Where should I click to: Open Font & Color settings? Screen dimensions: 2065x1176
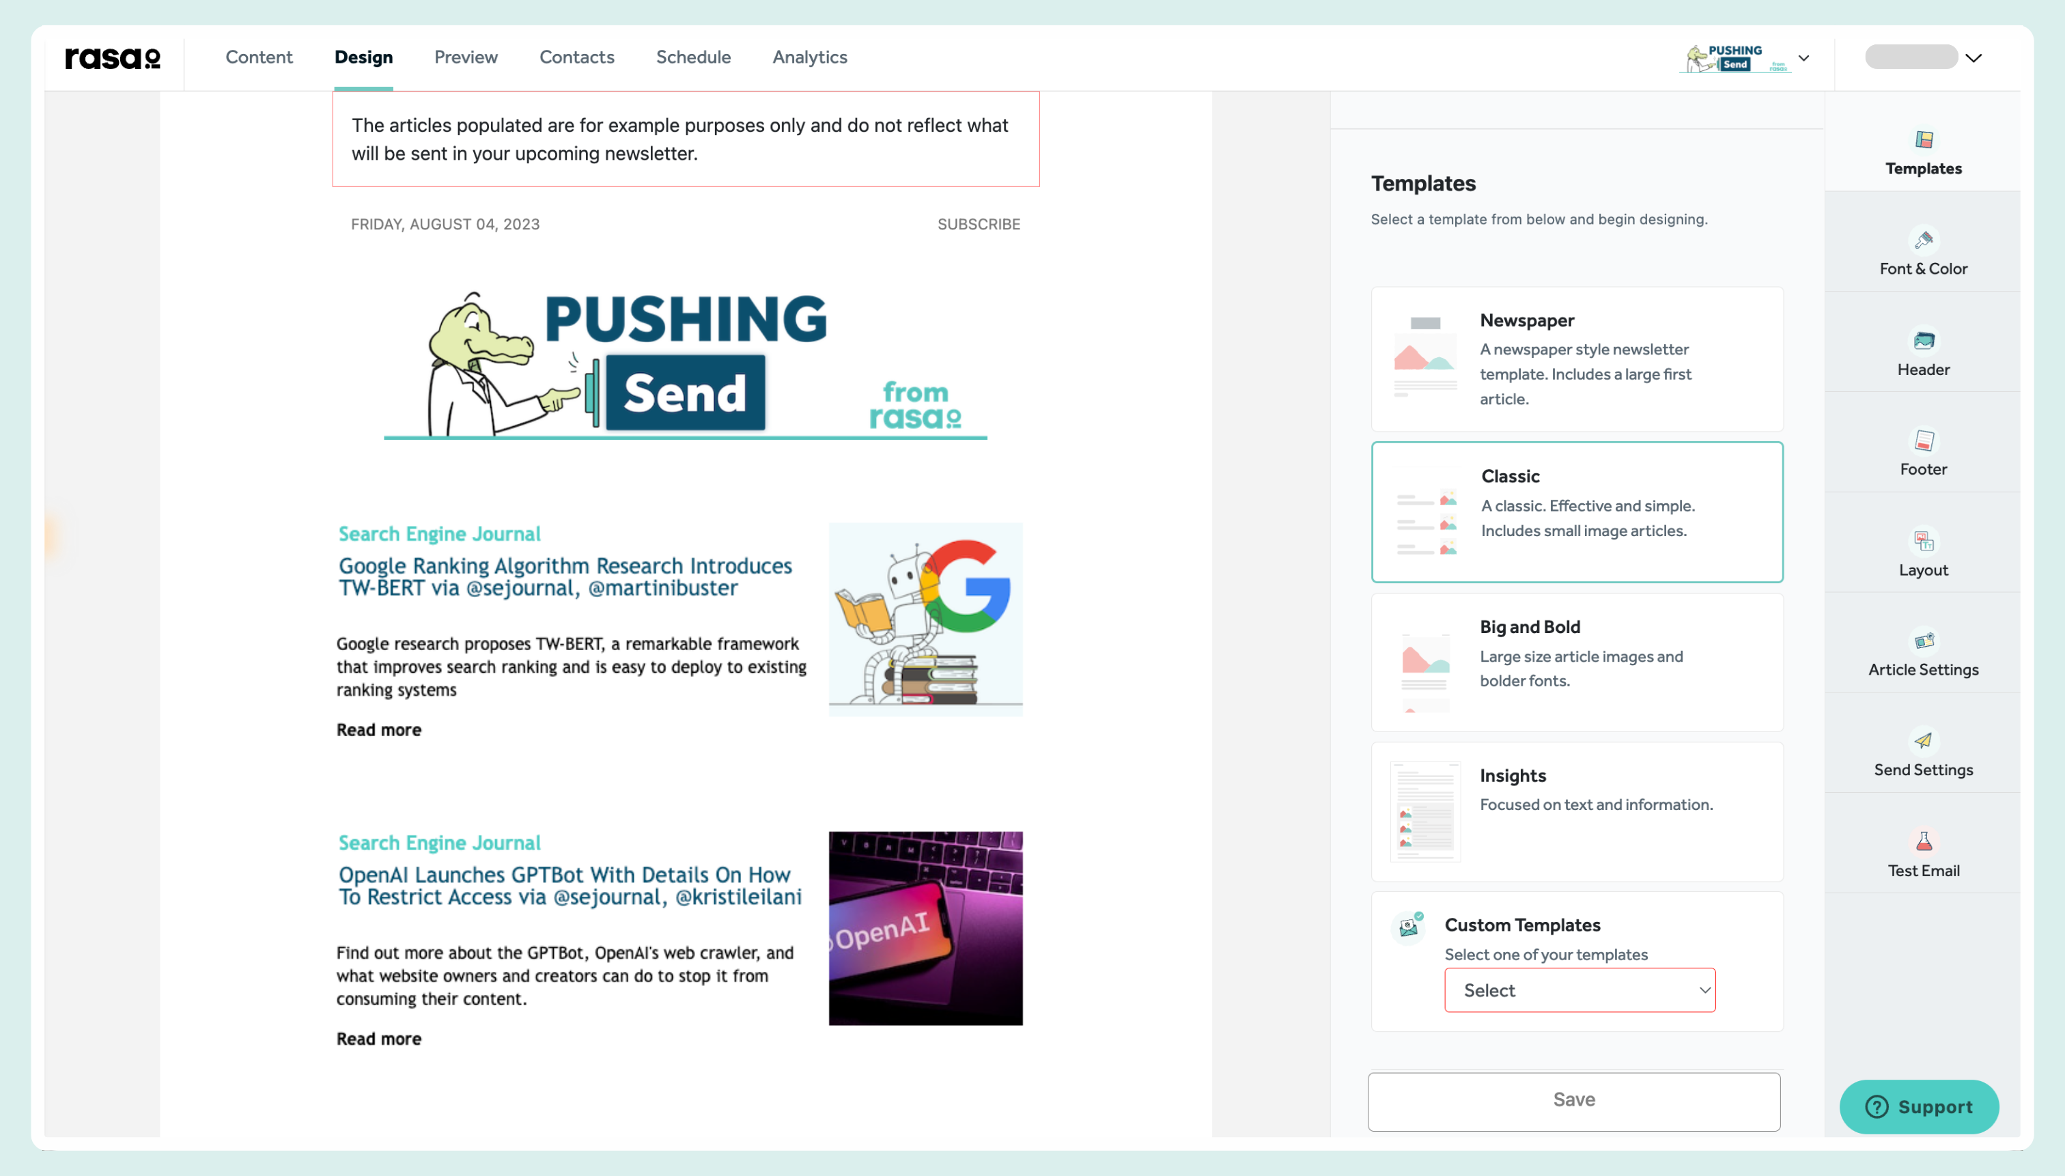pos(1924,251)
